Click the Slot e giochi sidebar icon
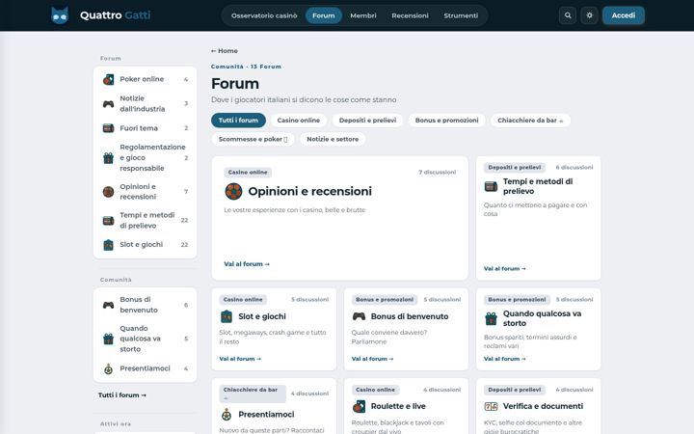 pos(108,245)
